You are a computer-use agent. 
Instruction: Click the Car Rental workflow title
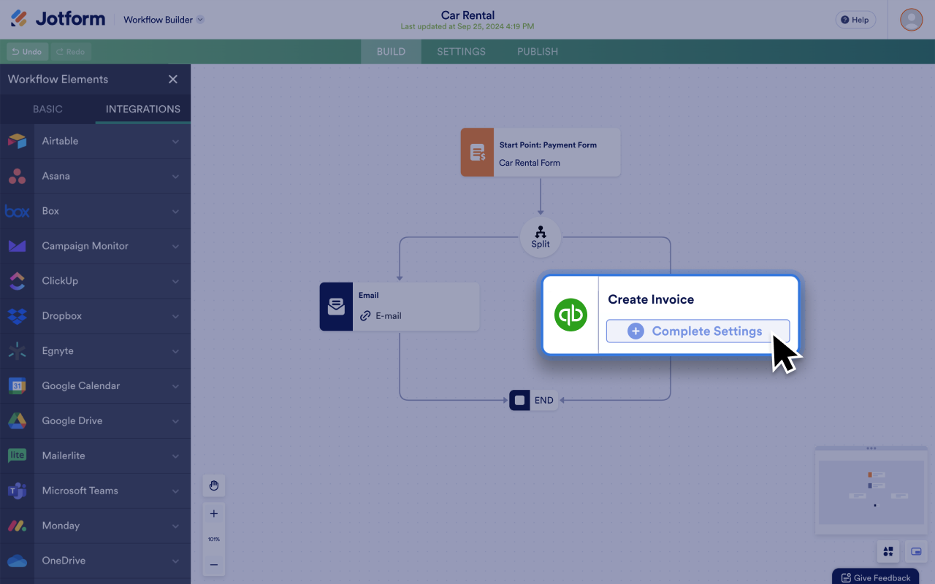pos(467,15)
